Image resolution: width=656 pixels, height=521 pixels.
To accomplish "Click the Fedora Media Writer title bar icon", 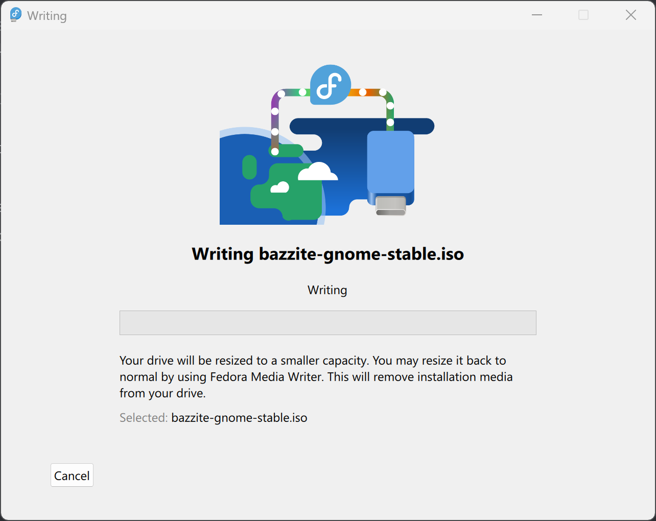I will click(16, 15).
